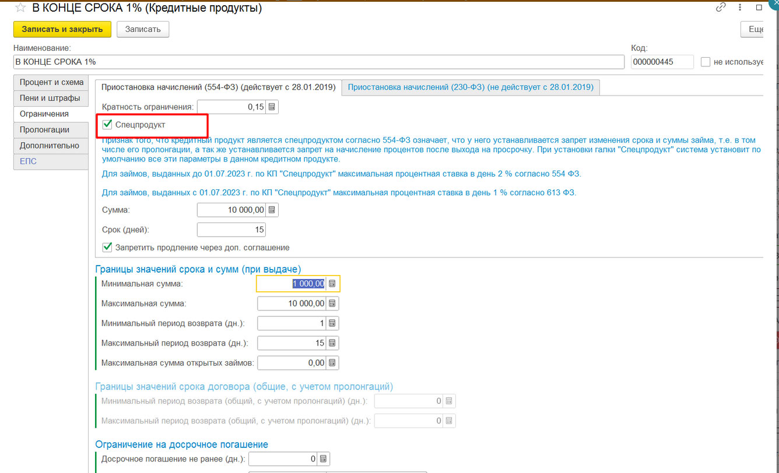Edit Максимальный период возврата (дн.) value 15
The width and height of the screenshot is (779, 473).
pyautogui.click(x=292, y=343)
